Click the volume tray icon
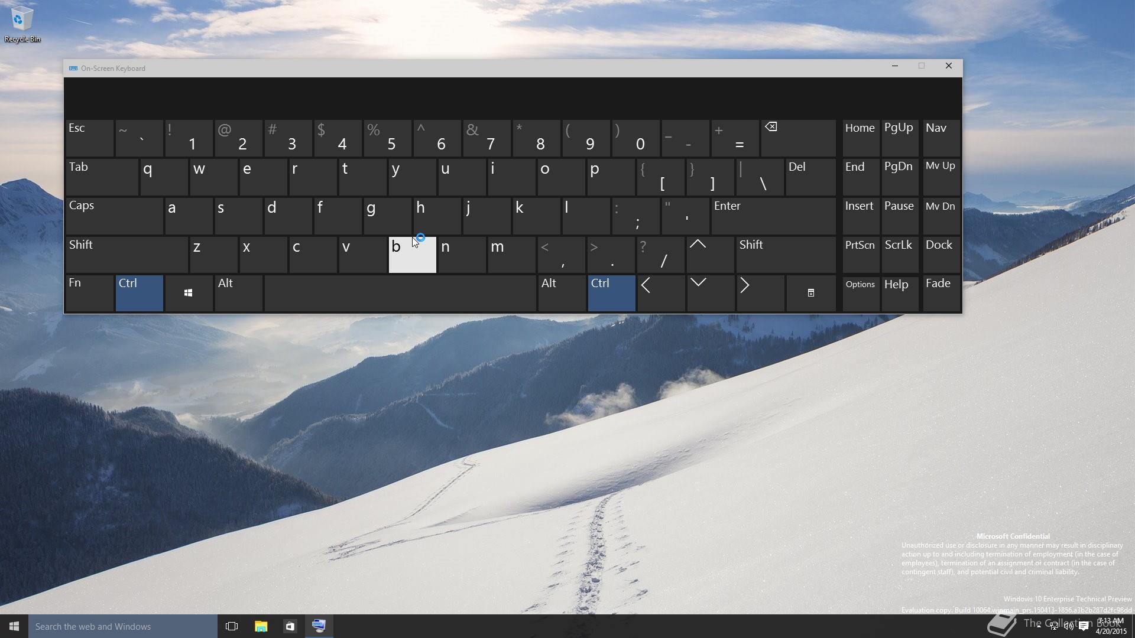 1069,626
